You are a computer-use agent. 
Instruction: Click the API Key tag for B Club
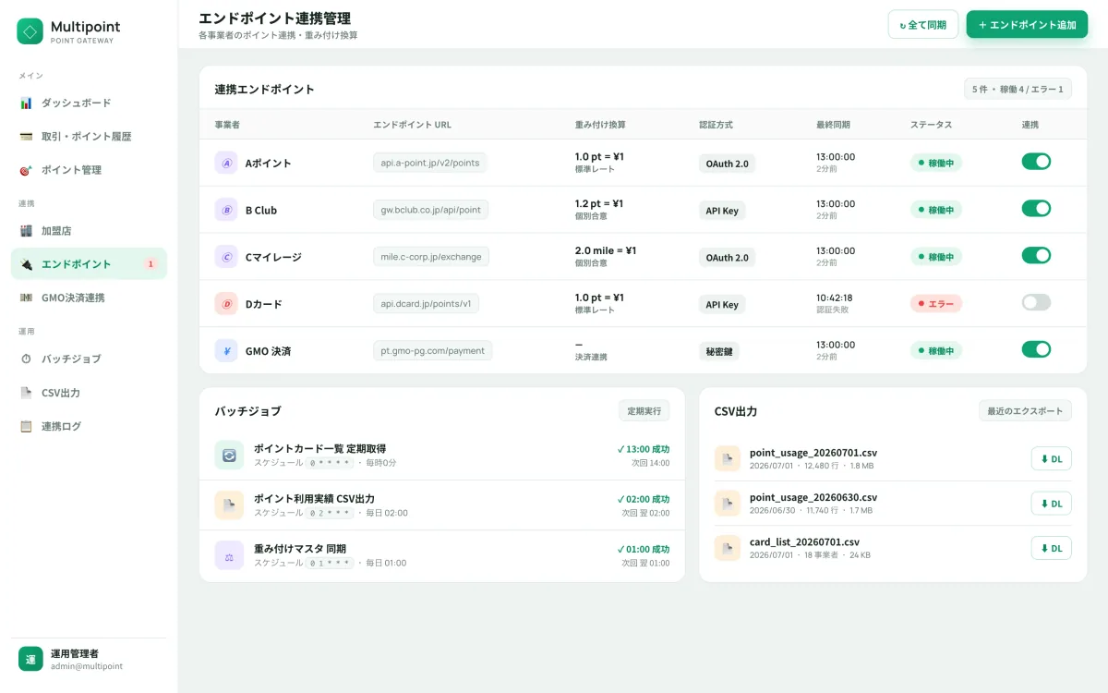722,211
